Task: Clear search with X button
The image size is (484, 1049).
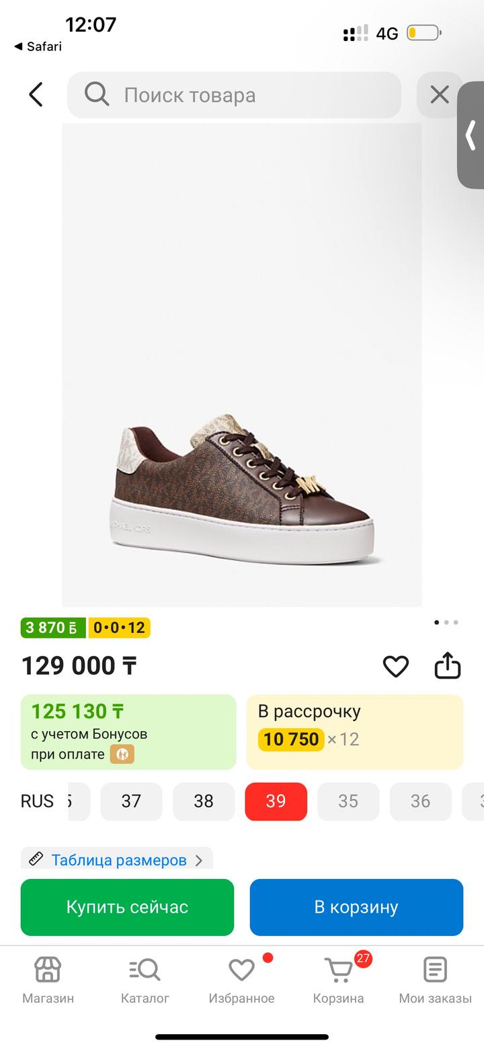Action: coord(439,95)
